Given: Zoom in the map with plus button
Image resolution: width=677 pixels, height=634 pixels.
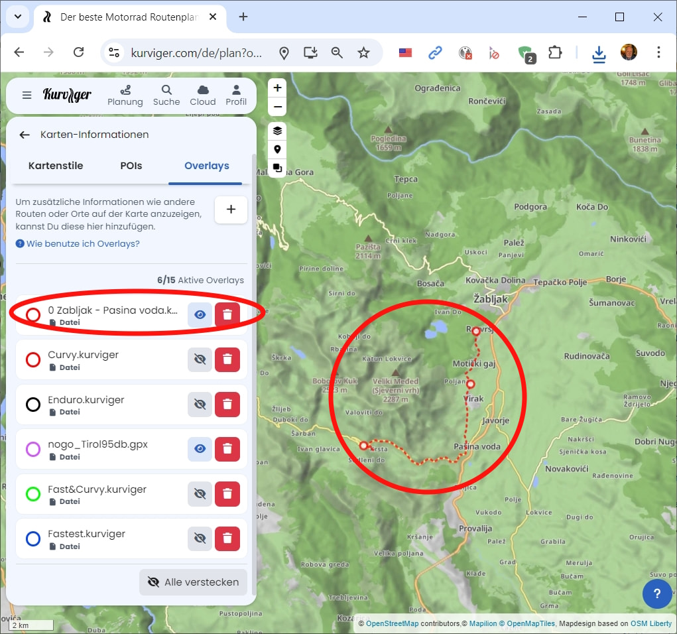Looking at the screenshot, I should (277, 88).
